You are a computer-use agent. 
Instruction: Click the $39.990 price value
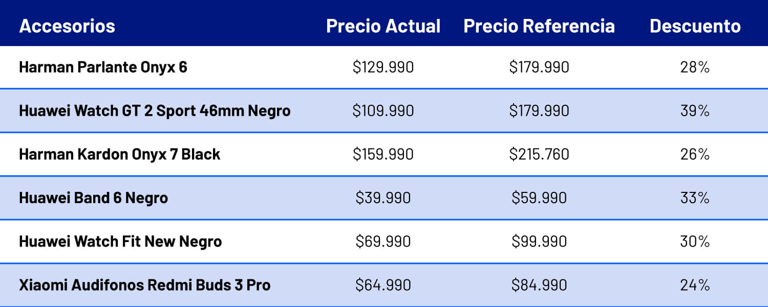click(383, 198)
